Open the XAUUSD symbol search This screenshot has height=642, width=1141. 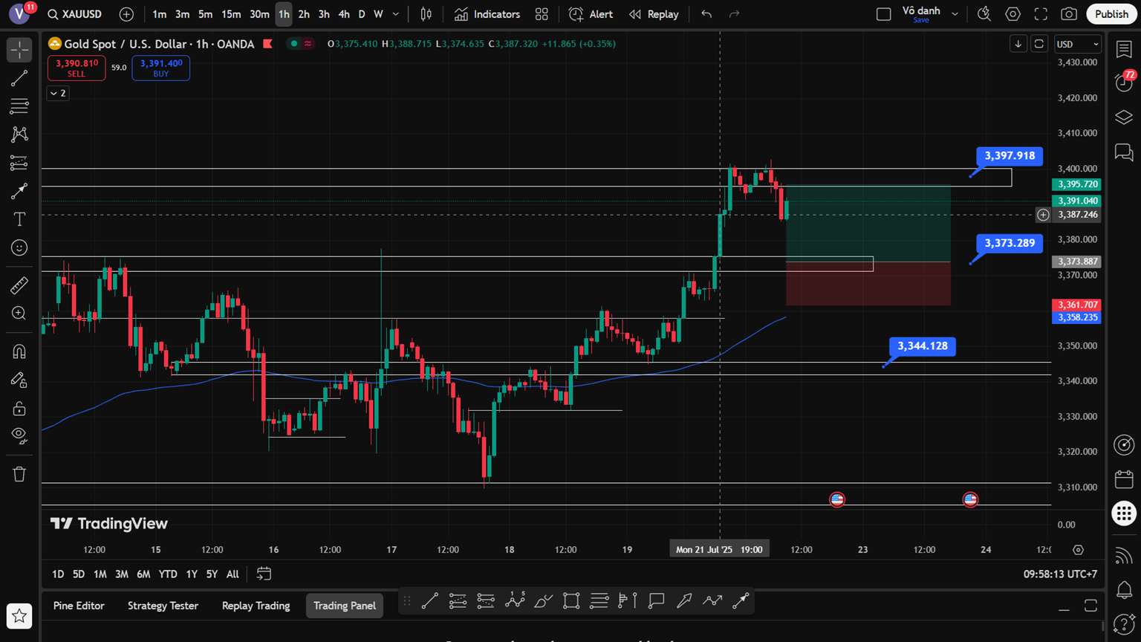[x=74, y=14]
